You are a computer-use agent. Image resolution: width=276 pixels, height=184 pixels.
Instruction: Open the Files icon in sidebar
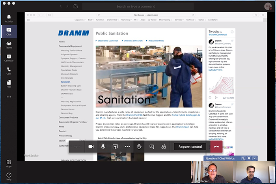(9, 84)
